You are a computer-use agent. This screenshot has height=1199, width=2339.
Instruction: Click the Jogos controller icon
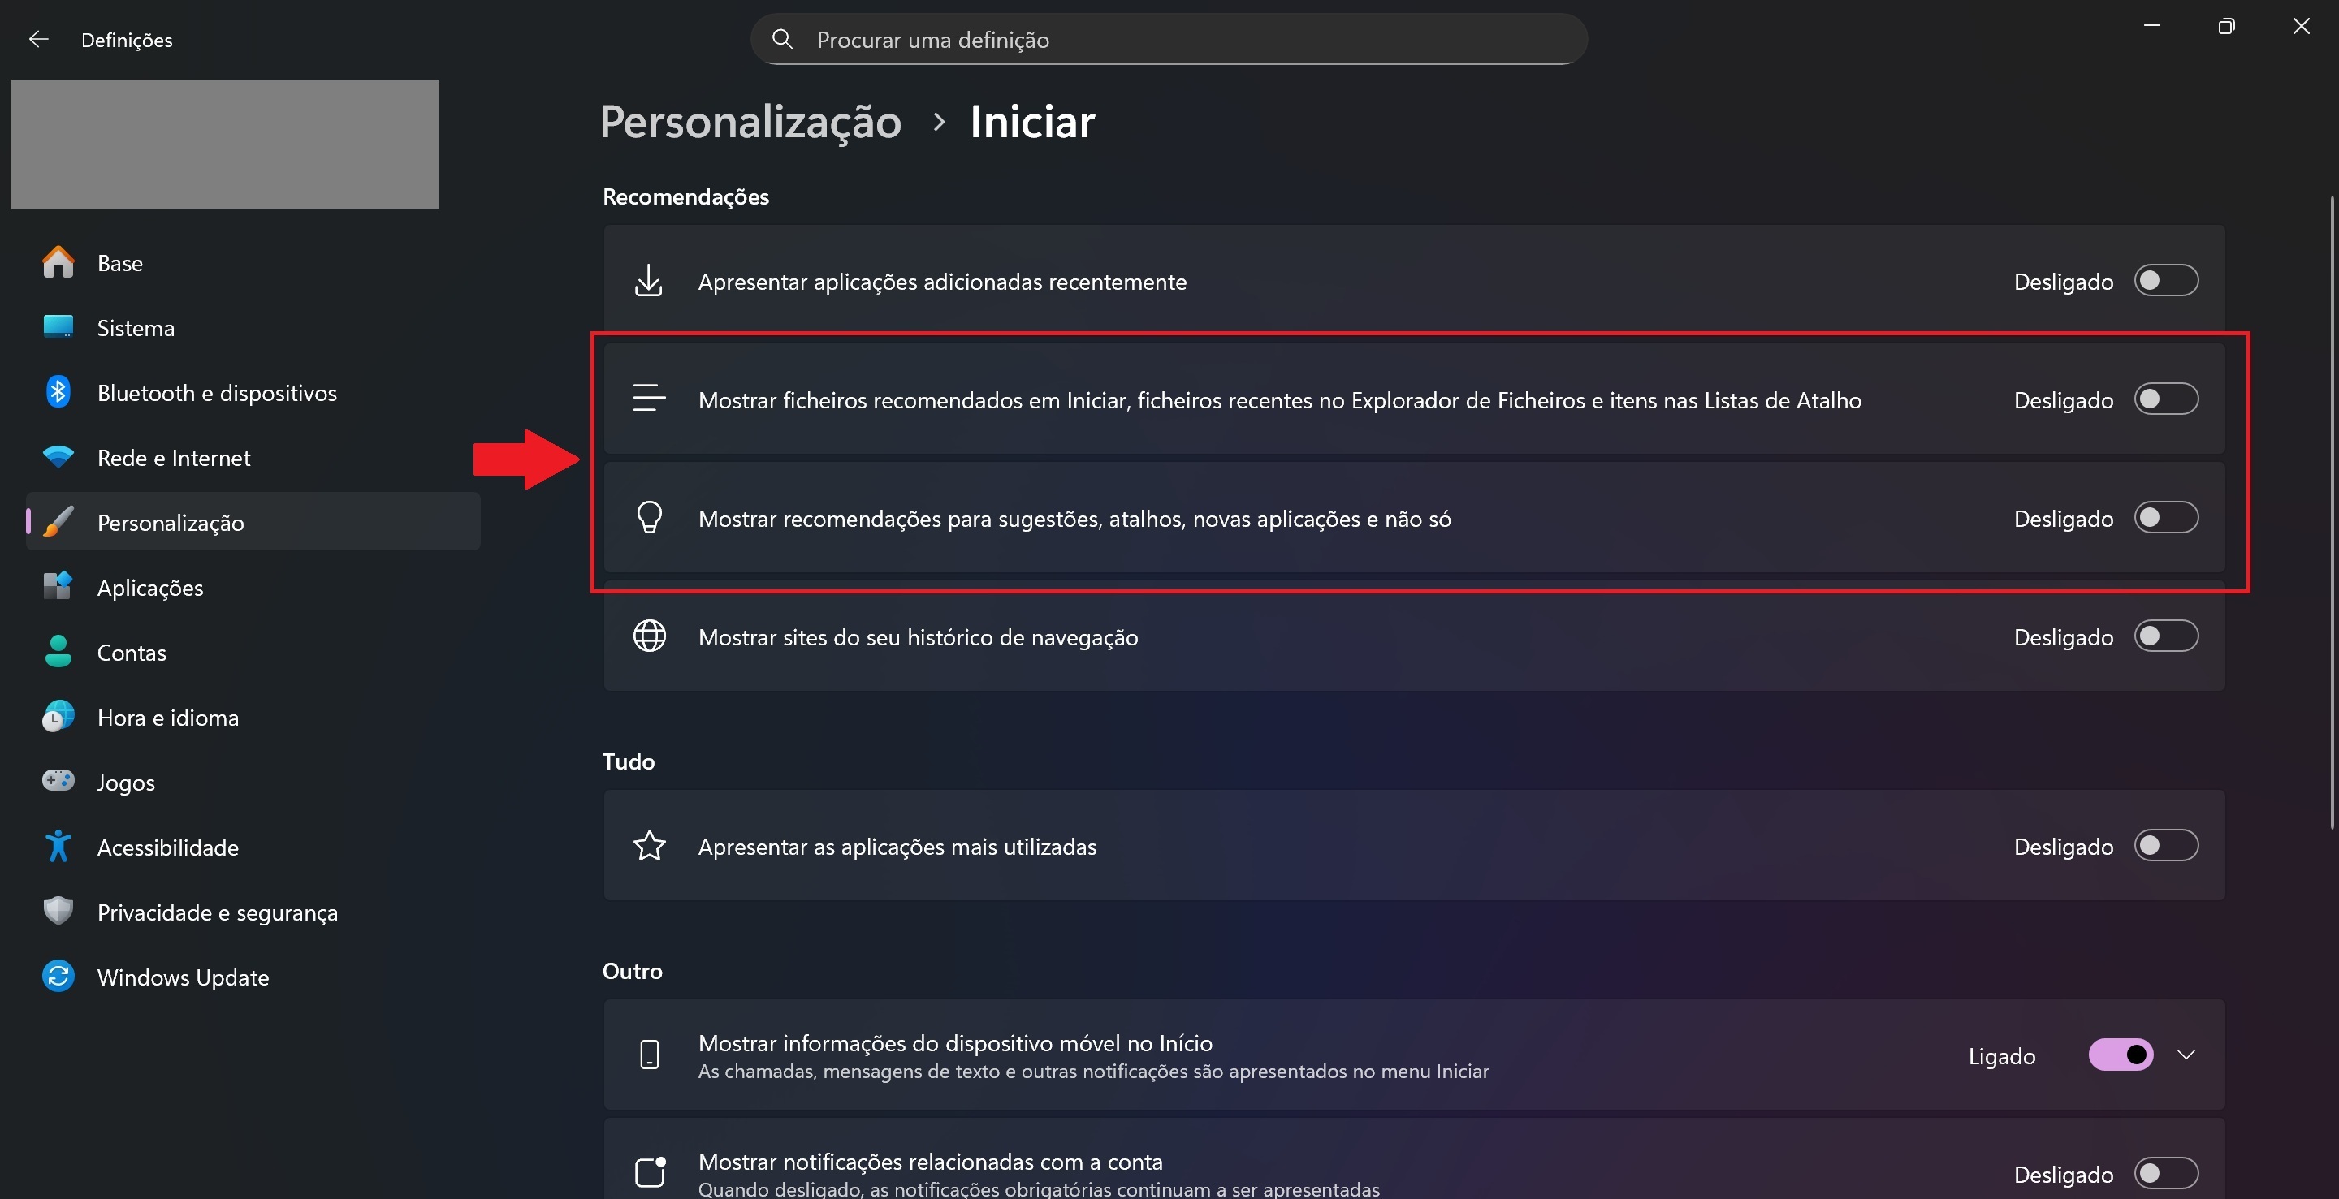pyautogui.click(x=58, y=781)
